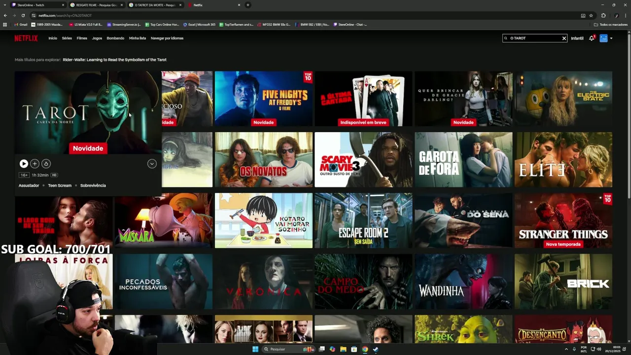This screenshot has width=631, height=355.
Task: Open Steam from the taskbar
Action: (376, 349)
